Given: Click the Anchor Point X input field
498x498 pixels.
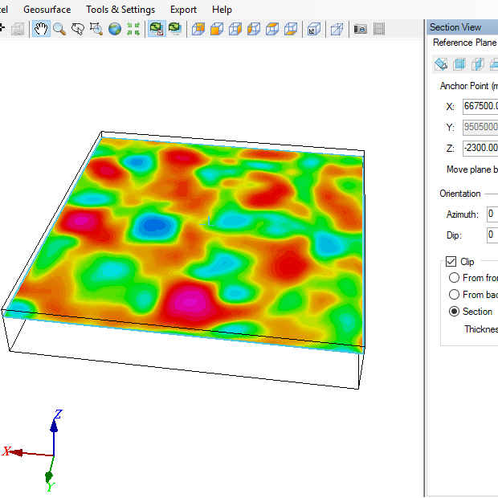Looking at the screenshot, I should coord(480,107).
